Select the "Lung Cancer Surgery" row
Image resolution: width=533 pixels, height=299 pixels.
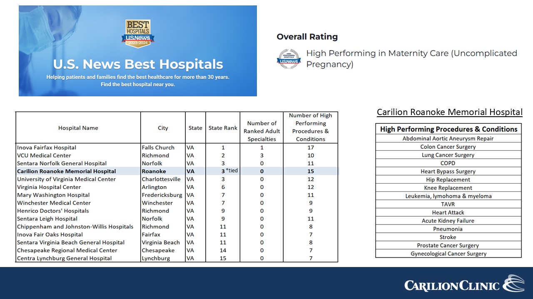pyautogui.click(x=448, y=155)
